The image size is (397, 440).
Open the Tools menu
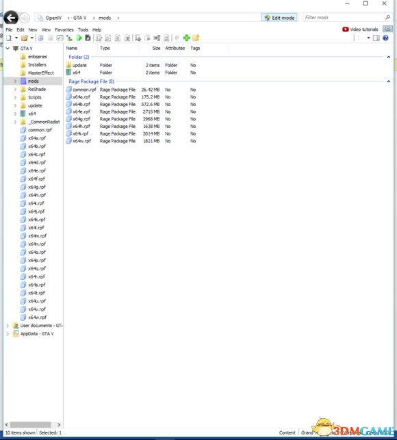pyautogui.click(x=83, y=29)
